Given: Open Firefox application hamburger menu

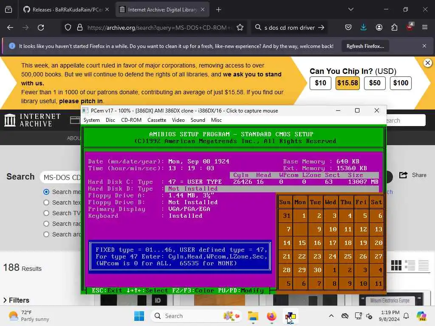Looking at the screenshot, I should click(425, 27).
